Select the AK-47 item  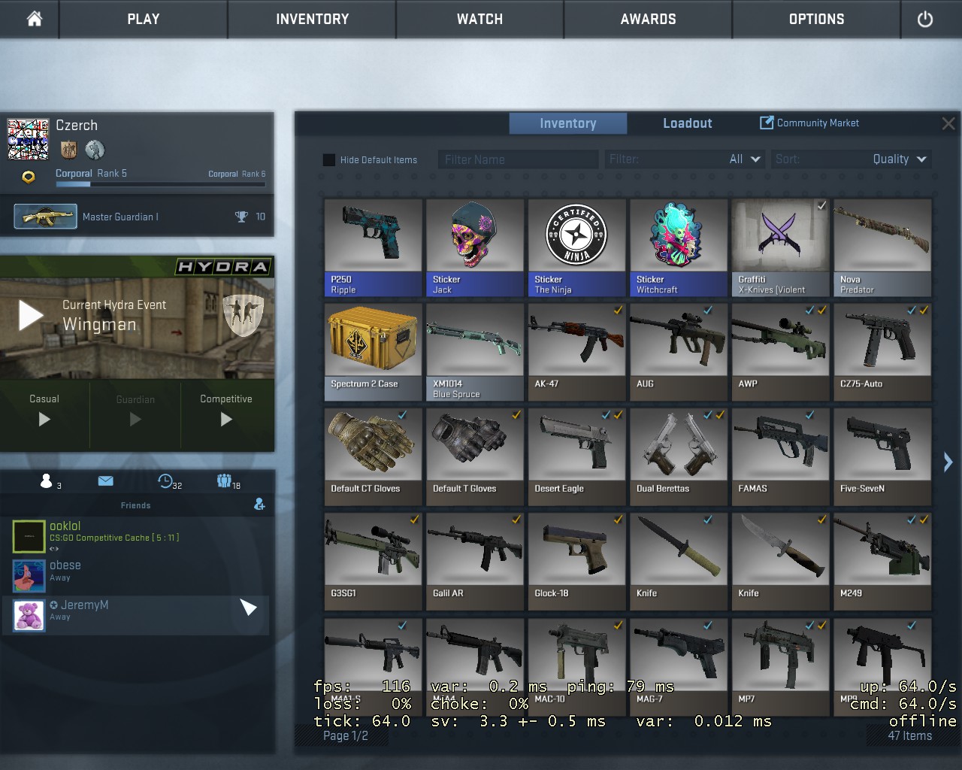pos(577,352)
